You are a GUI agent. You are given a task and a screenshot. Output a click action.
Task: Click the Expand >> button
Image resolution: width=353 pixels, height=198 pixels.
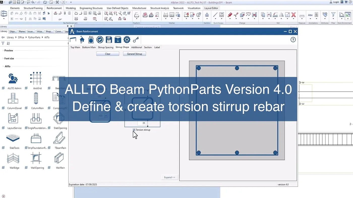click(x=170, y=177)
